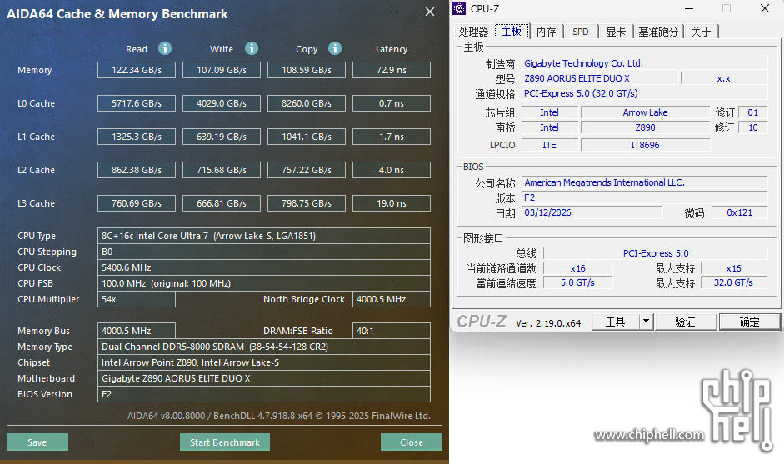Click the CPU Clock value 5400.6 MHz
This screenshot has height=464, width=784.
pyautogui.click(x=264, y=267)
